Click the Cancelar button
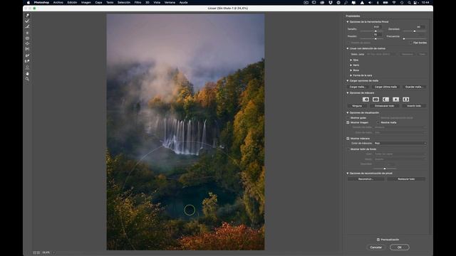The width and height of the screenshot is (456, 256). point(375,247)
